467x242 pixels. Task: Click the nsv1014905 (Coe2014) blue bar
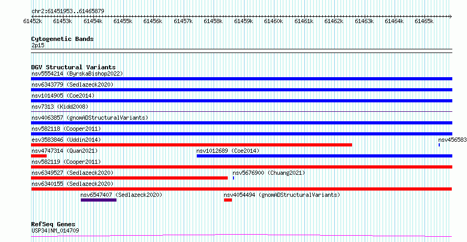click(x=241, y=101)
